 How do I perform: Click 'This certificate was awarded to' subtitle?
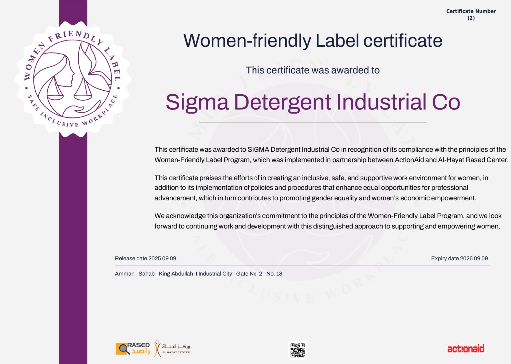tap(312, 70)
